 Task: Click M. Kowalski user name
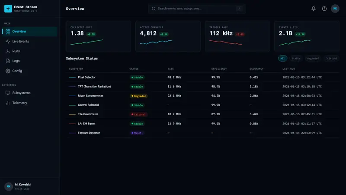(23, 185)
